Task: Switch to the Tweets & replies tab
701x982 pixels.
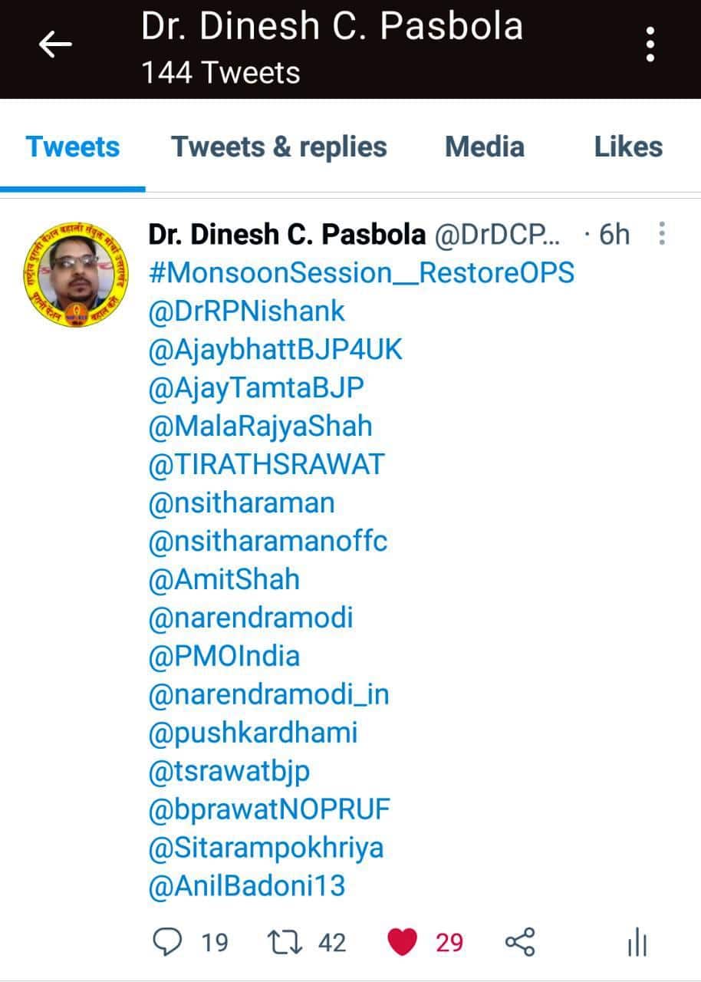Action: tap(279, 147)
